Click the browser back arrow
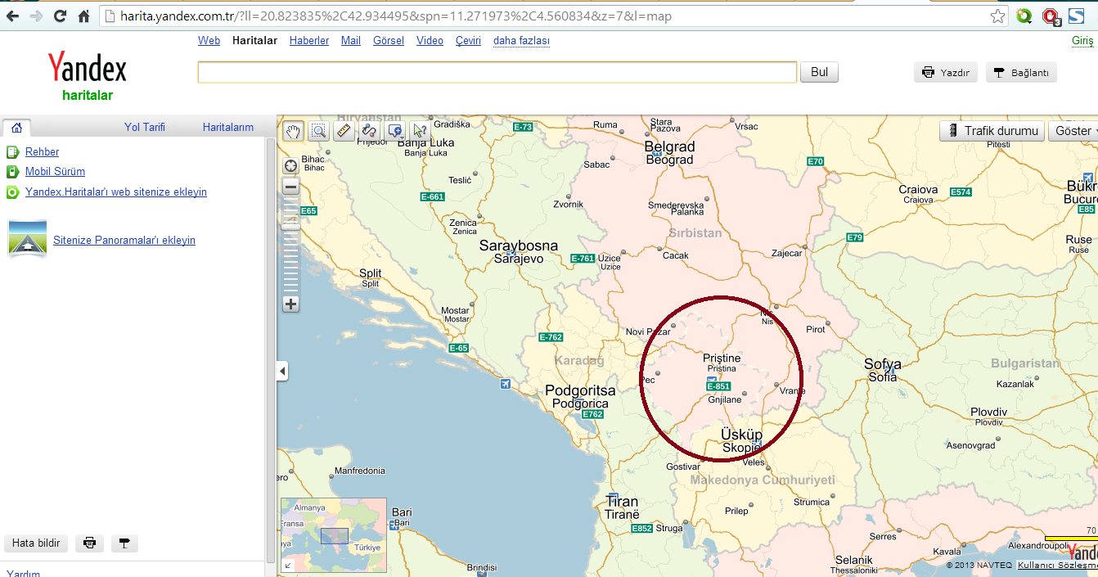Viewport: 1098px width, 577px height. [13, 16]
